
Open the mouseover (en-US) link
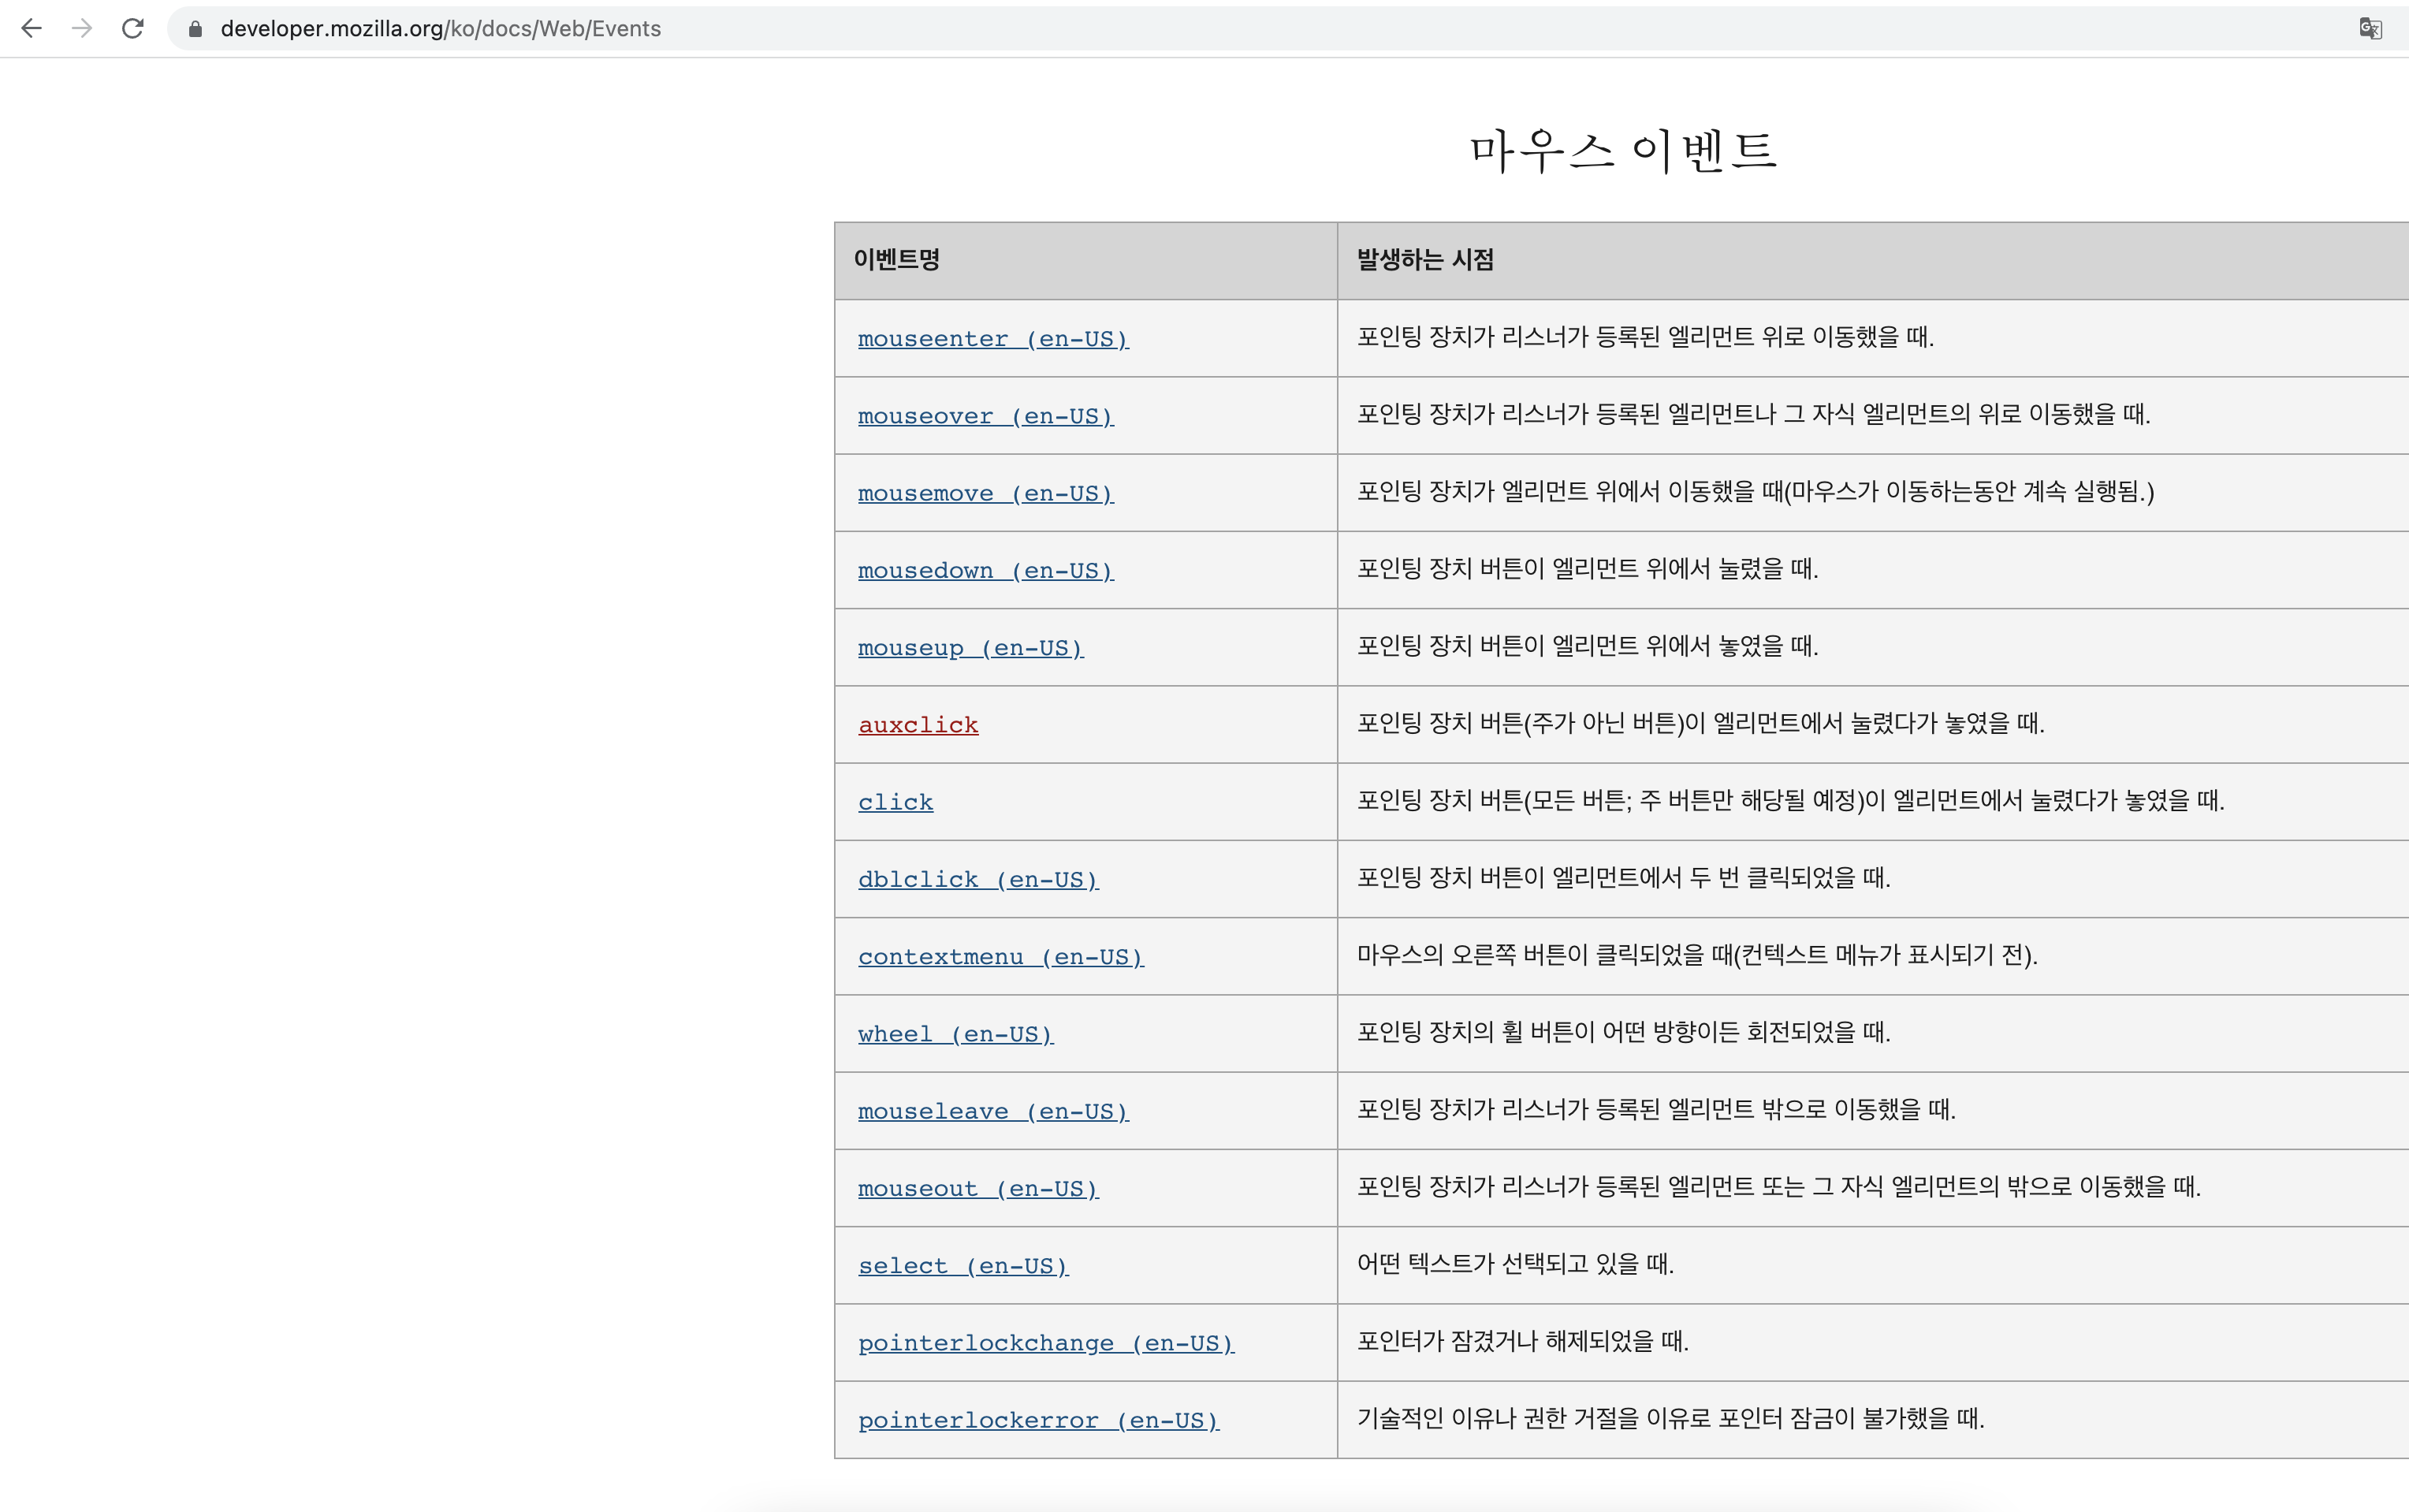(x=985, y=416)
